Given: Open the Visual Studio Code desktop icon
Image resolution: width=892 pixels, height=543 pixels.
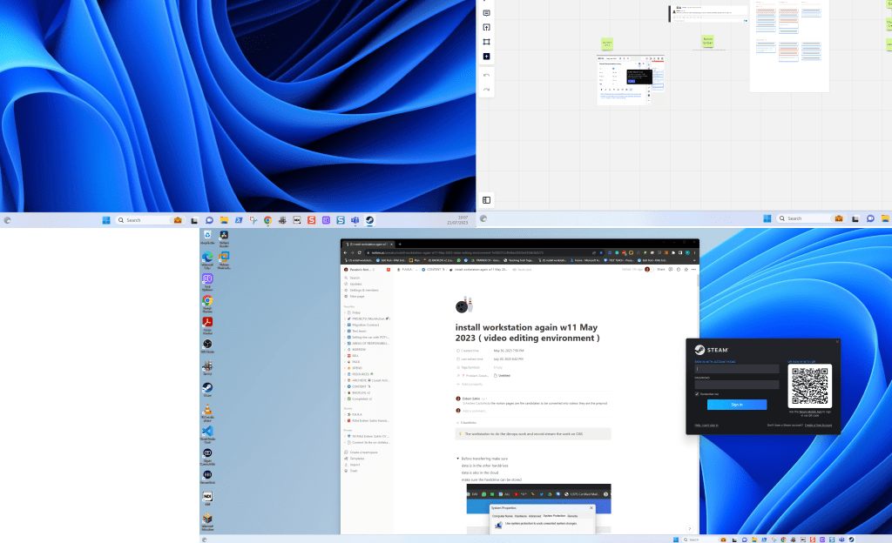Looking at the screenshot, I should click(x=207, y=433).
